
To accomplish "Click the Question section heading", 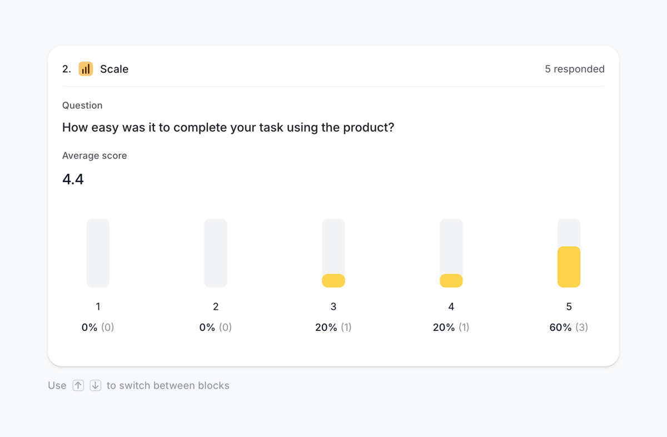I will 82,105.
